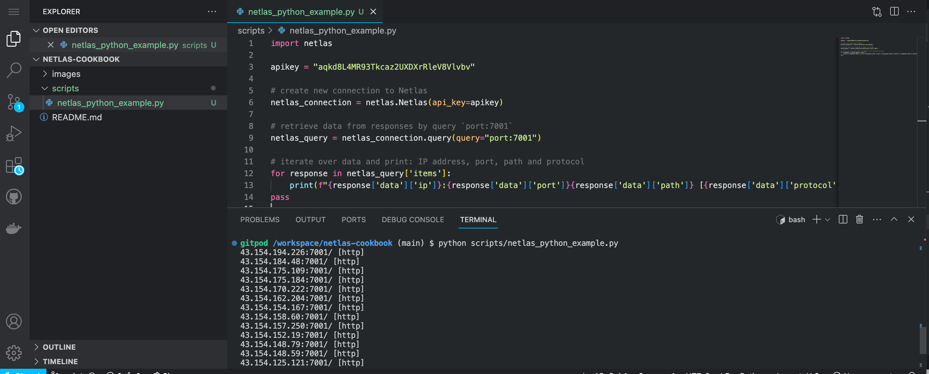Screen dimensions: 929x374
Task: Switch to the PROBLEMS tab
Action: click(x=260, y=220)
